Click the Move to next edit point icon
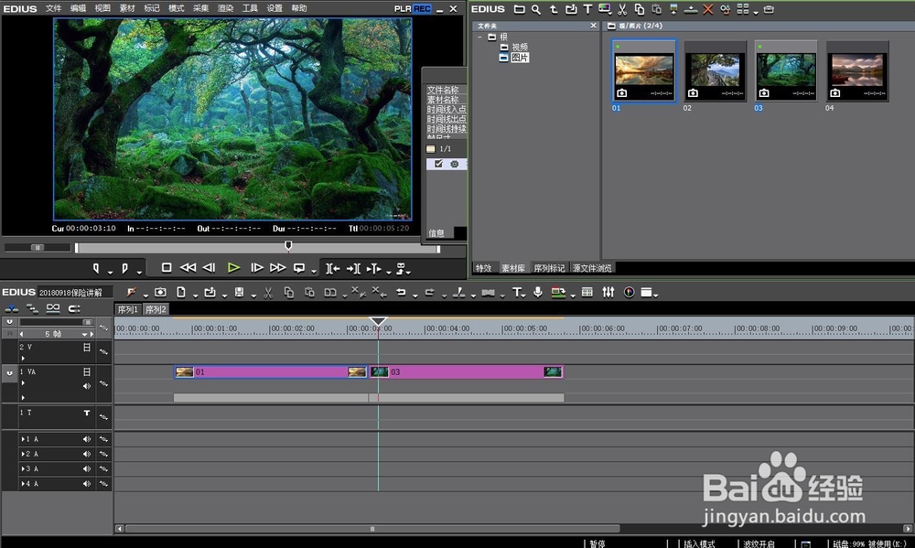 tap(353, 268)
